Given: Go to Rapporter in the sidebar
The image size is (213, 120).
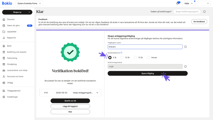Looking at the screenshot, I should [x=12, y=38].
